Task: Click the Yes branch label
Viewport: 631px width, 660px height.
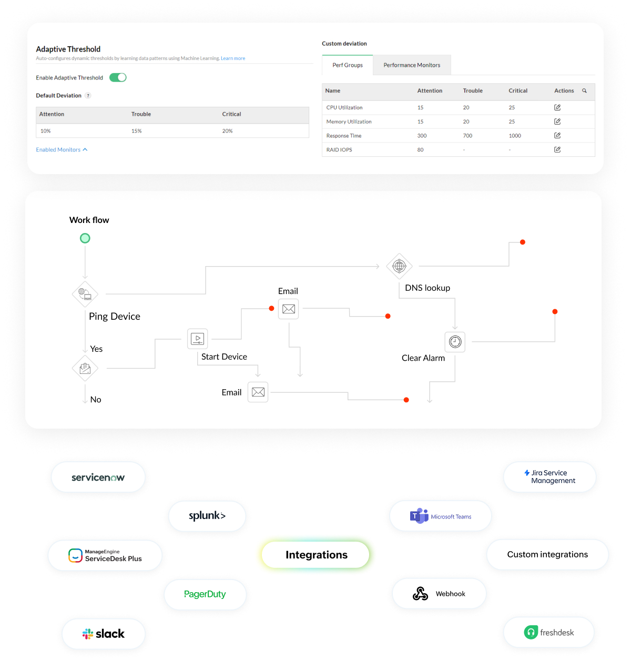Action: click(x=96, y=349)
